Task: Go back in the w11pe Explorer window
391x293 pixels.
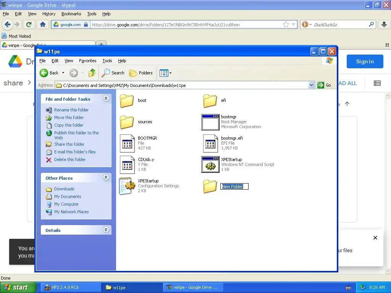Action: coord(49,73)
